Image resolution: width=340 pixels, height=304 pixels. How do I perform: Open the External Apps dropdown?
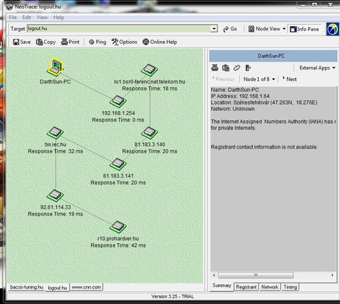point(317,68)
